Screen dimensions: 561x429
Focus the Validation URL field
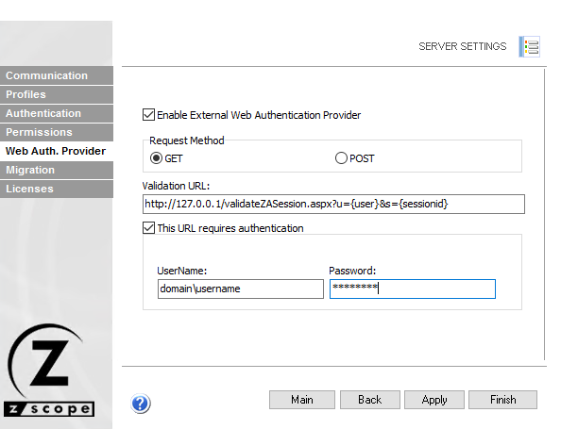tap(333, 204)
